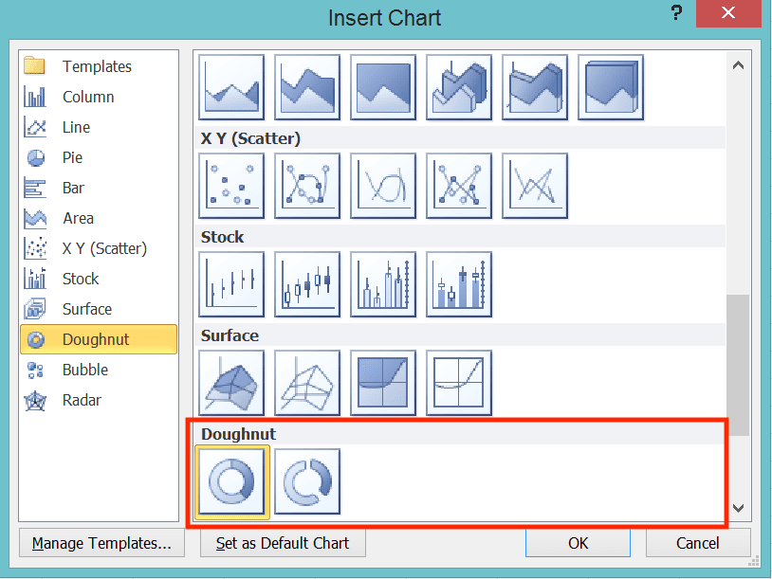Open the help question mark

pyautogui.click(x=677, y=12)
